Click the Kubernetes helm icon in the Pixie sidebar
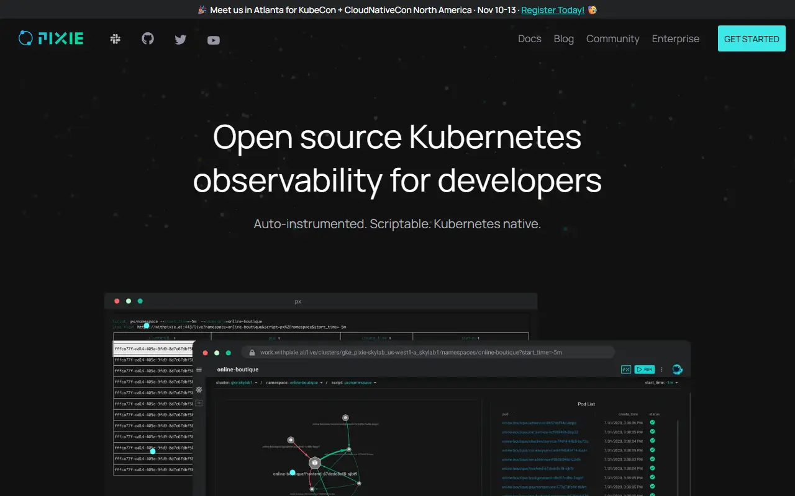 [199, 389]
